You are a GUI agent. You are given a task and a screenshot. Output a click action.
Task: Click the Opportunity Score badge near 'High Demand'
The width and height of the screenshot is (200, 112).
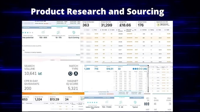[x=158, y=25]
